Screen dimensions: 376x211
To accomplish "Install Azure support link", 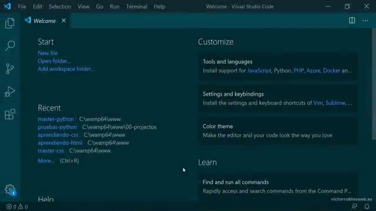I will coord(313,70).
